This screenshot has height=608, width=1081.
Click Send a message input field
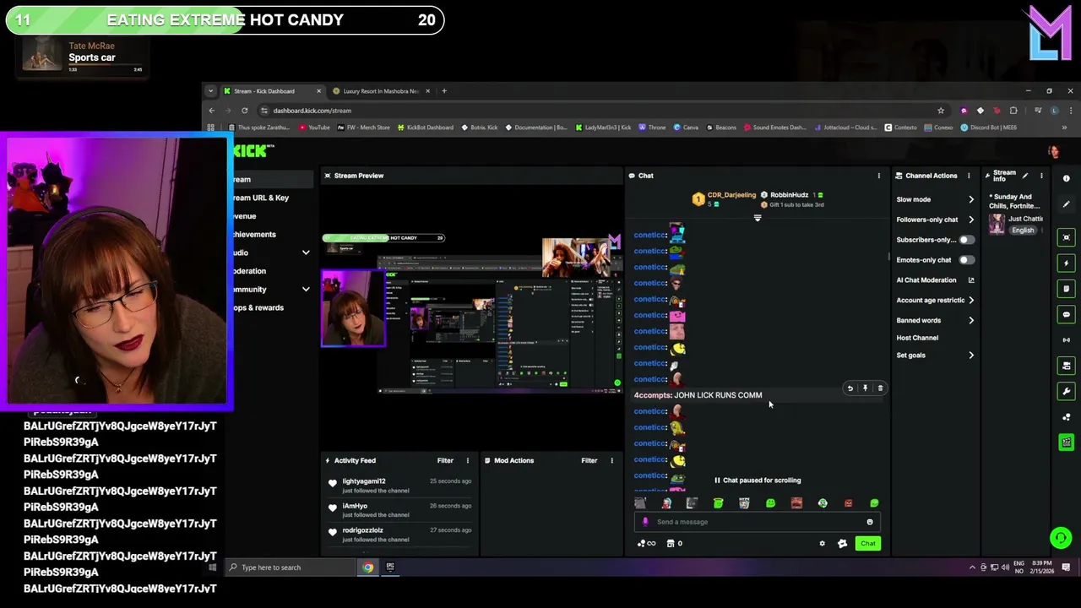point(756,522)
